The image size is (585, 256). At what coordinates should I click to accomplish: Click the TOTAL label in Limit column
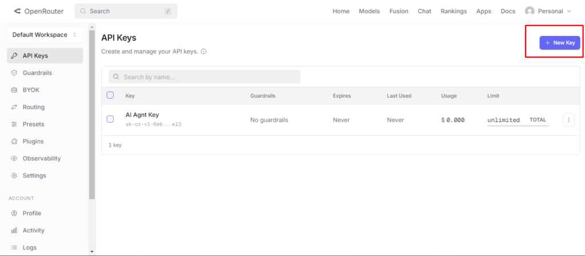(x=538, y=120)
